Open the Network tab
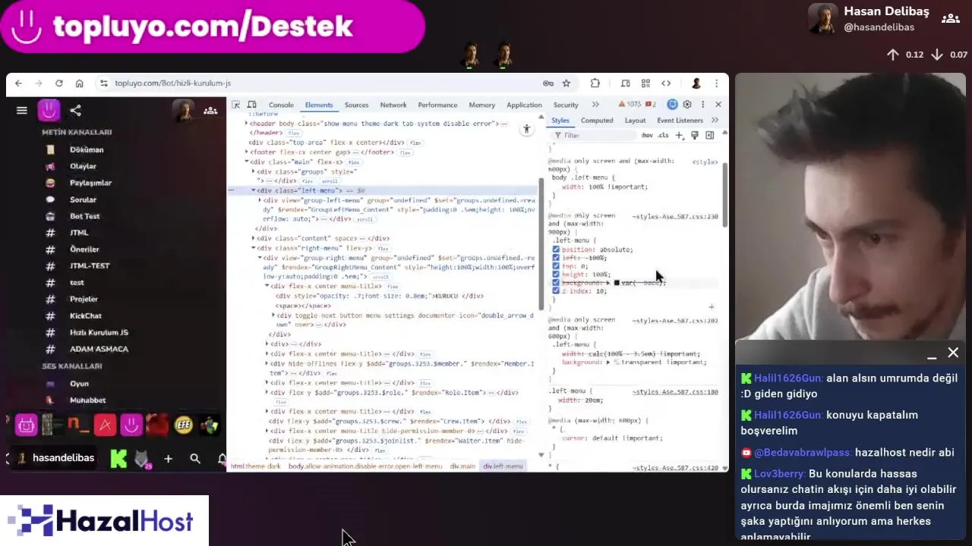The width and height of the screenshot is (972, 546). 393,105
